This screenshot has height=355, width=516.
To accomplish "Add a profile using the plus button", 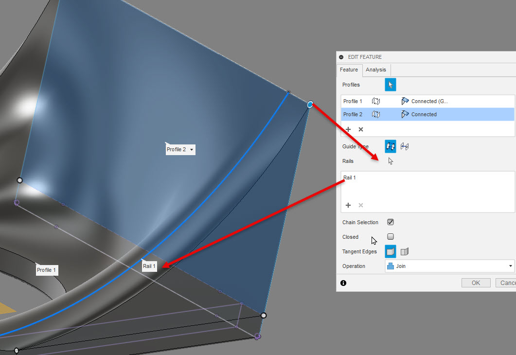I will tap(348, 129).
